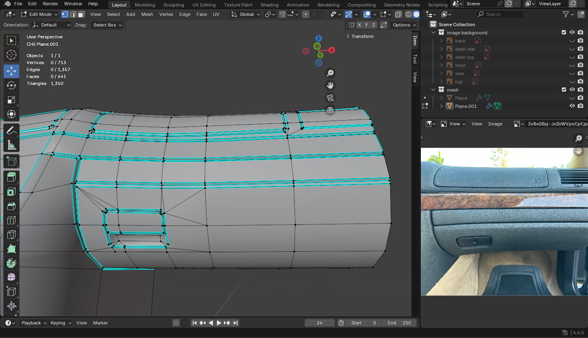The height and width of the screenshot is (338, 588).
Task: Play the animation forward
Action: (x=219, y=323)
